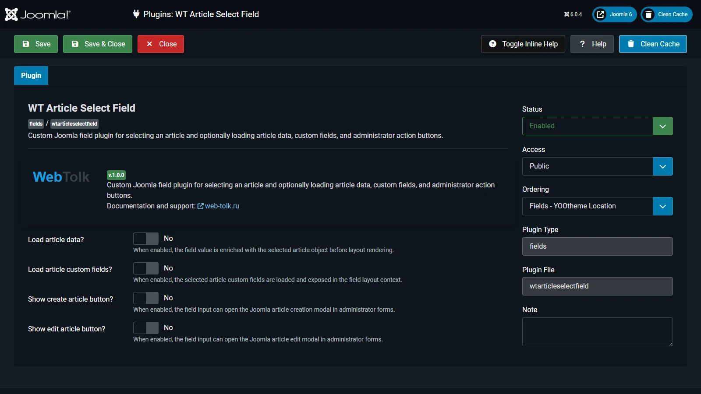Viewport: 701px width, 394px height.
Task: Turn on Show create article button
Action: point(146,298)
